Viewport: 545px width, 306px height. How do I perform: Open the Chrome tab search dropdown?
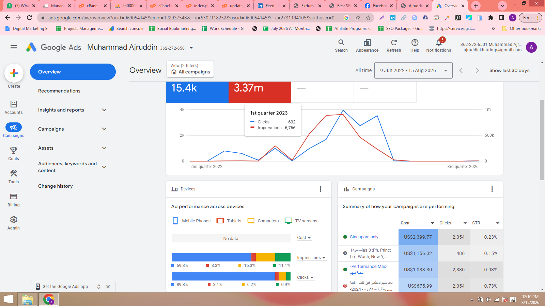pos(502,6)
